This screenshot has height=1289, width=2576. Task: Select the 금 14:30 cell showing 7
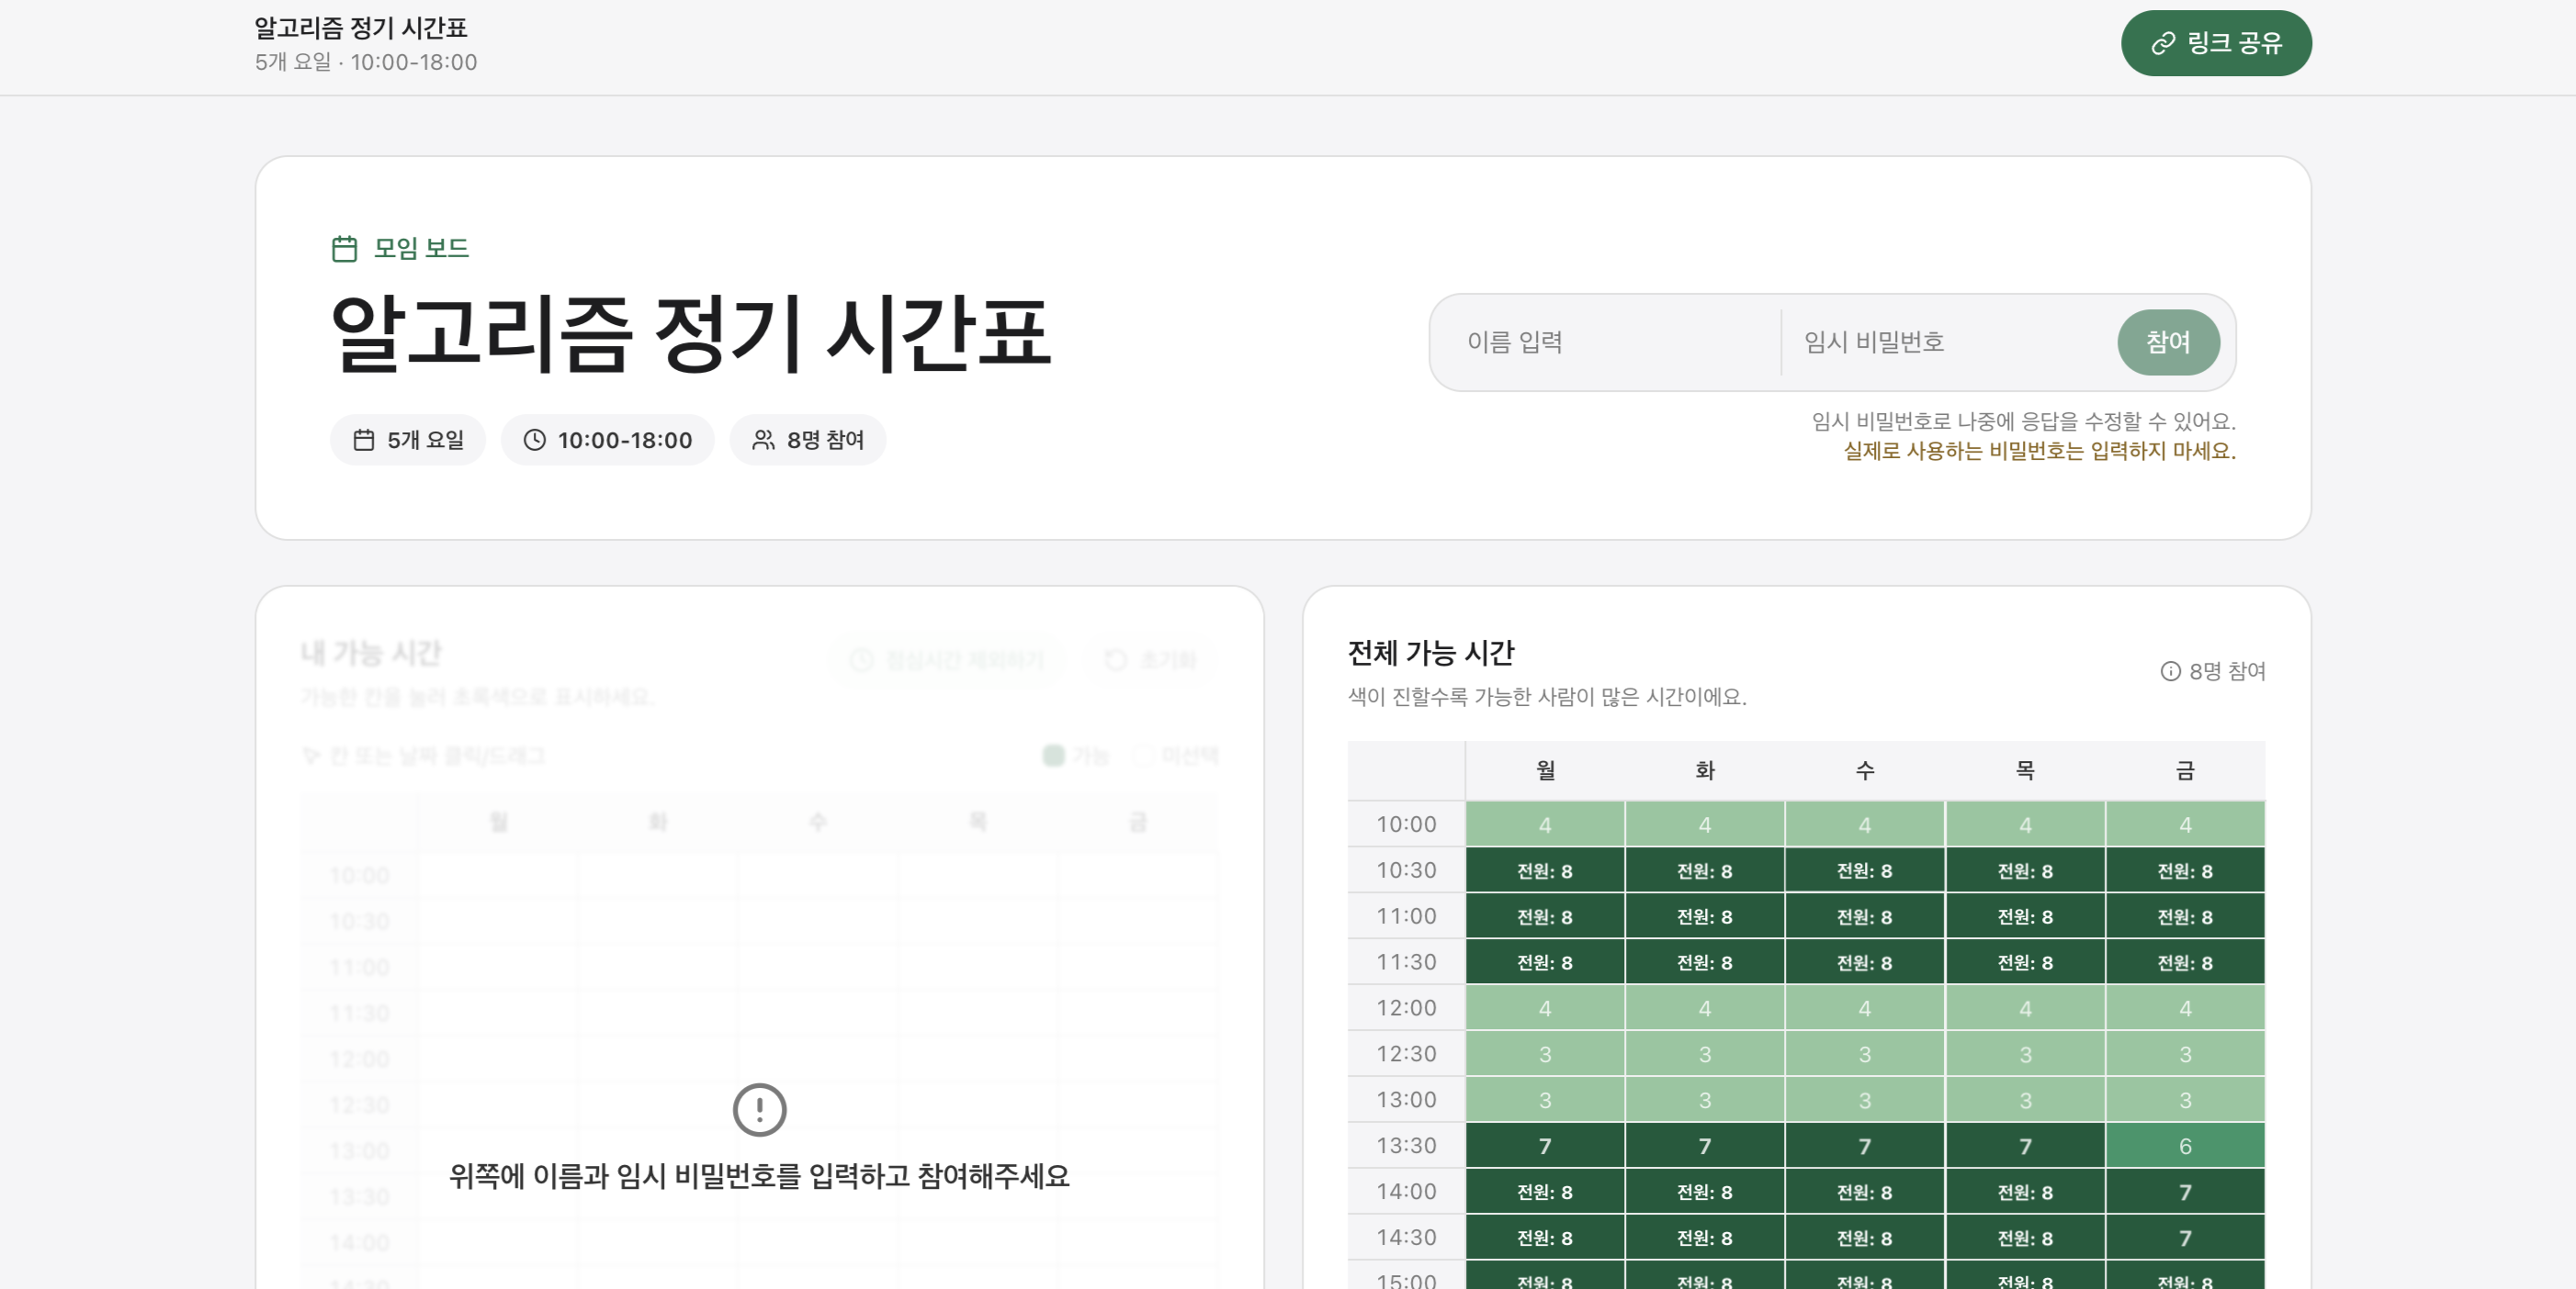2185,1238
